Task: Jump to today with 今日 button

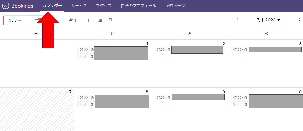Action: pyautogui.click(x=73, y=20)
